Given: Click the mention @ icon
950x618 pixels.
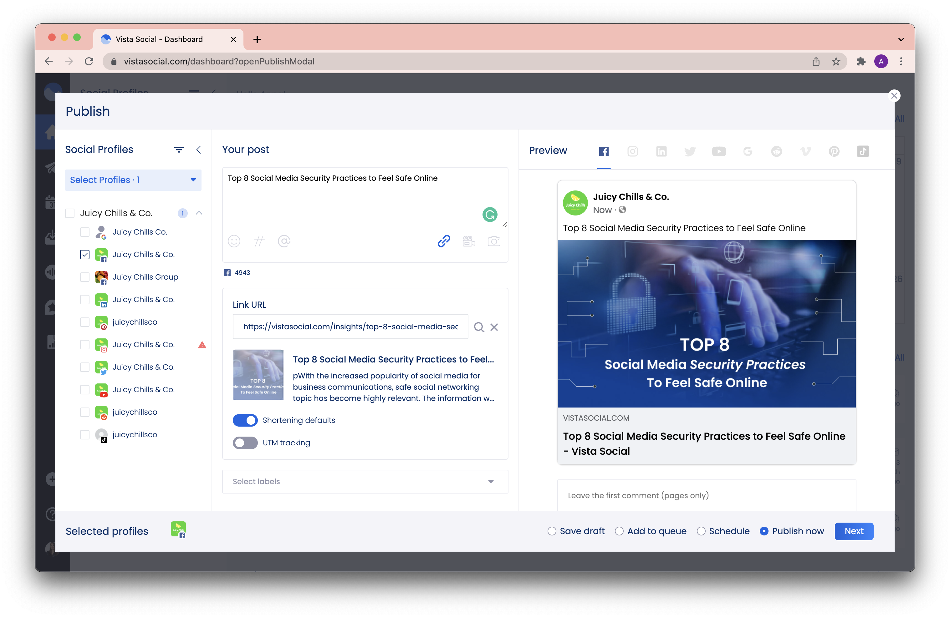Looking at the screenshot, I should pyautogui.click(x=284, y=241).
